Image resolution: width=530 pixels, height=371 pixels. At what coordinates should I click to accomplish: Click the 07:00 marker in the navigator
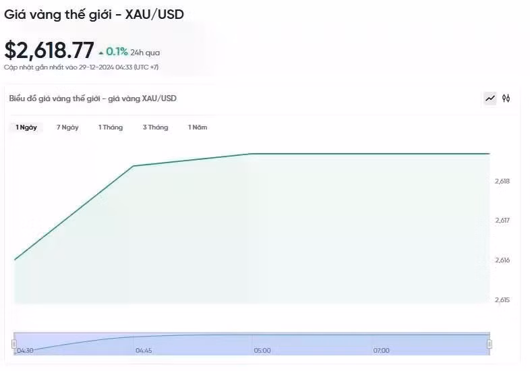[x=381, y=351]
